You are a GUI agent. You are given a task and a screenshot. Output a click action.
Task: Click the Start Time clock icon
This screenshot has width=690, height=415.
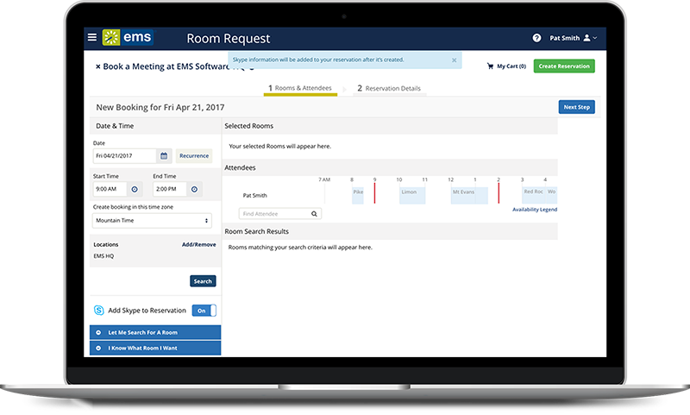tap(135, 189)
